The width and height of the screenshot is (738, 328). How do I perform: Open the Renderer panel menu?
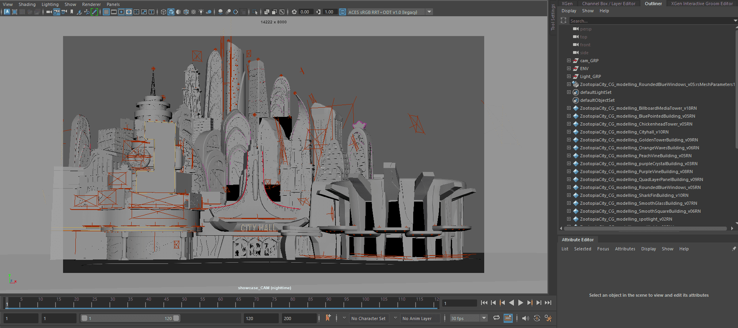pos(91,4)
